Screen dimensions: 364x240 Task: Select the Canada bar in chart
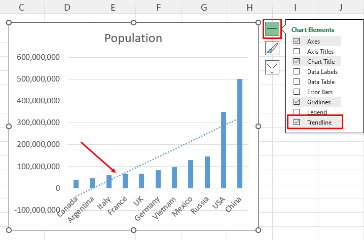[x=76, y=184]
